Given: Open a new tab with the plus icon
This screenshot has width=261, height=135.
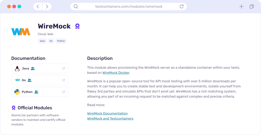Looking at the screenshot, I should [x=241, y=7].
